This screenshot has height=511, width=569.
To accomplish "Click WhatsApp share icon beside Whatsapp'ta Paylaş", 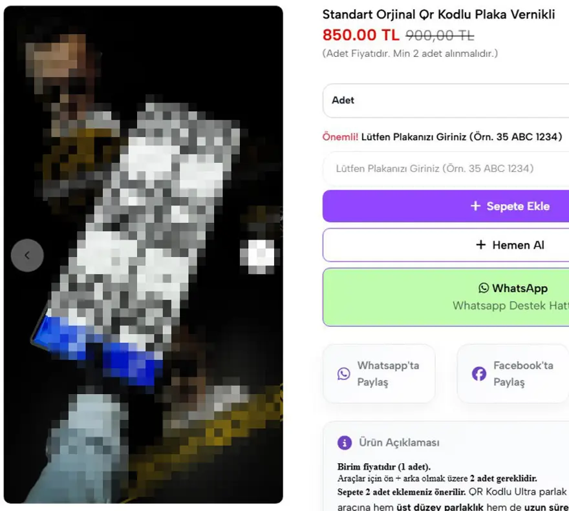I will pyautogui.click(x=343, y=373).
